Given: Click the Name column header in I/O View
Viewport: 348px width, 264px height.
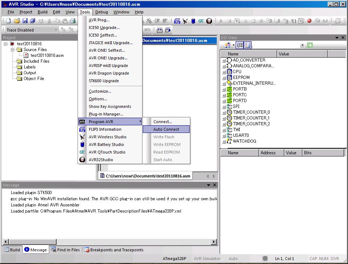Looking at the screenshot, I should (x=249, y=54).
